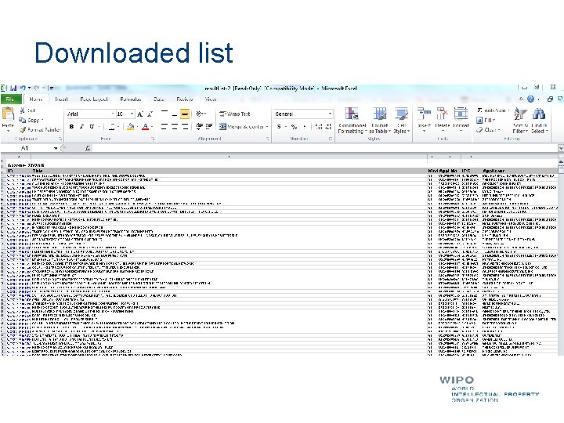The image size is (564, 423).
Task: Click the Fill button in Editing
Action: coord(486,120)
